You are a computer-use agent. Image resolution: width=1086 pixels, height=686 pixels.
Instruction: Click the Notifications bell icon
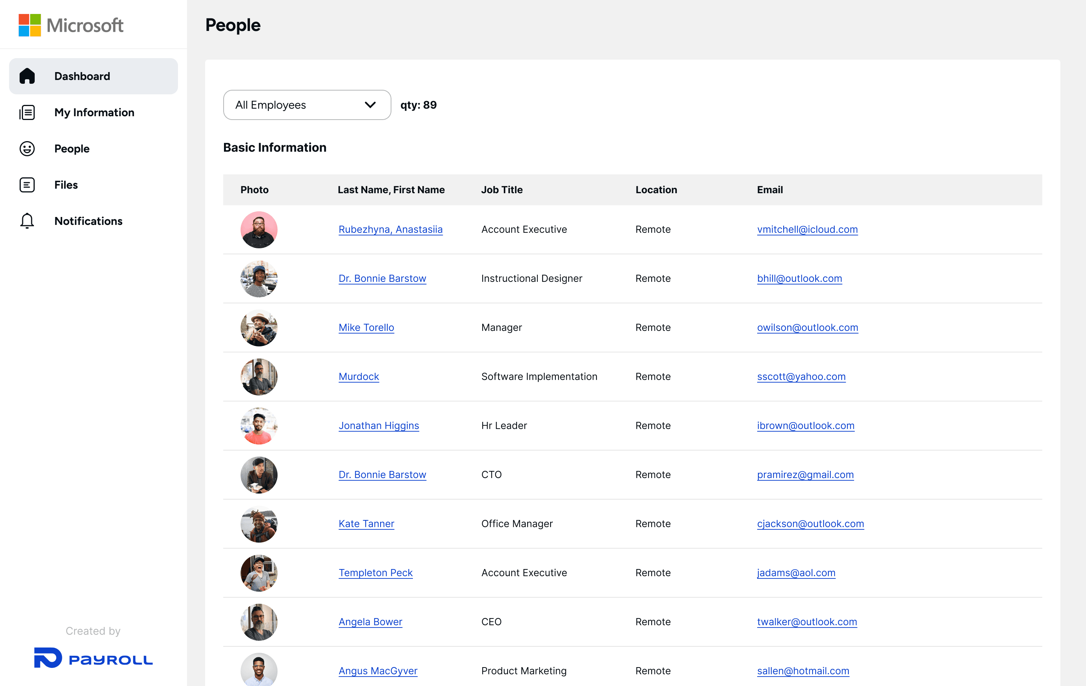click(27, 221)
